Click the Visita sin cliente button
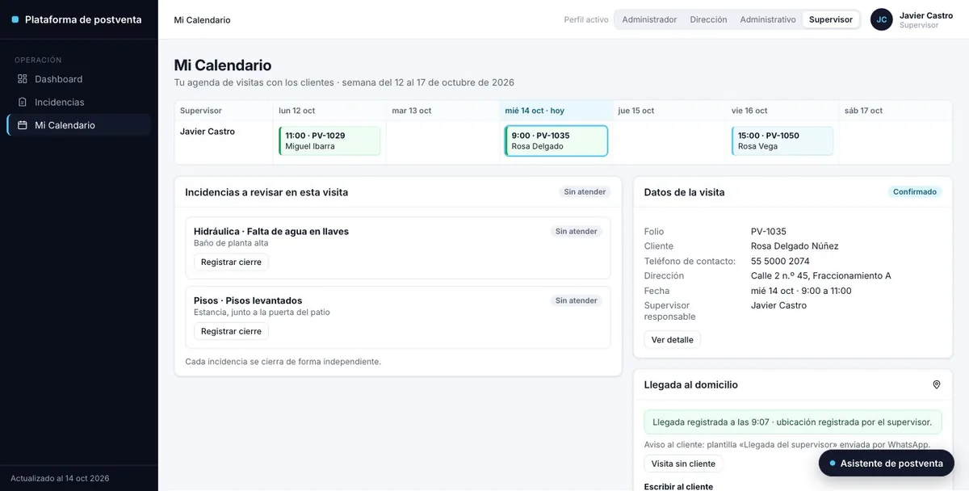The height and width of the screenshot is (491, 969). [683, 464]
